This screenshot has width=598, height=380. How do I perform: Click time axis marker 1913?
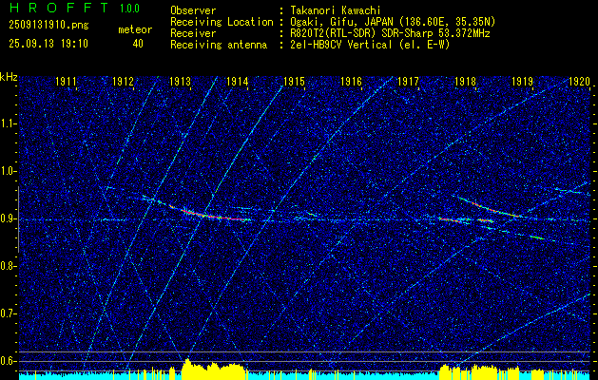tap(180, 81)
